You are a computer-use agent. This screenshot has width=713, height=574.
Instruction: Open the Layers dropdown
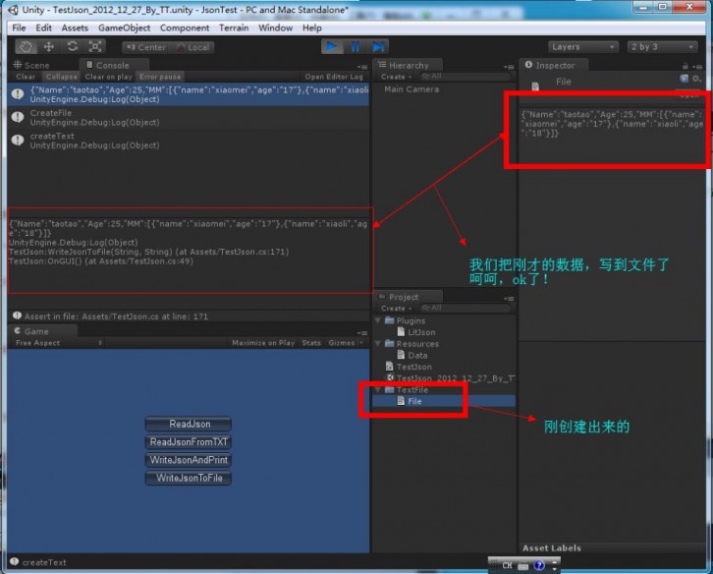583,47
